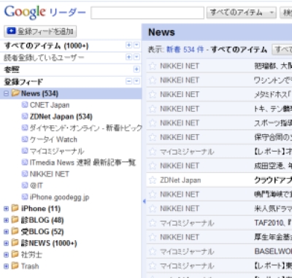
Task: Click feed icon next to iPhone.goodegg.jp
Action: point(25,197)
